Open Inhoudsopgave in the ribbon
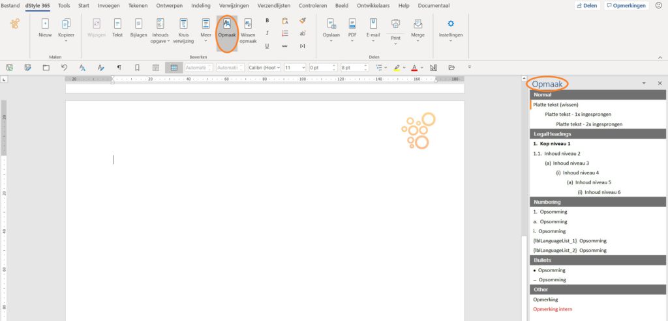 click(160, 31)
